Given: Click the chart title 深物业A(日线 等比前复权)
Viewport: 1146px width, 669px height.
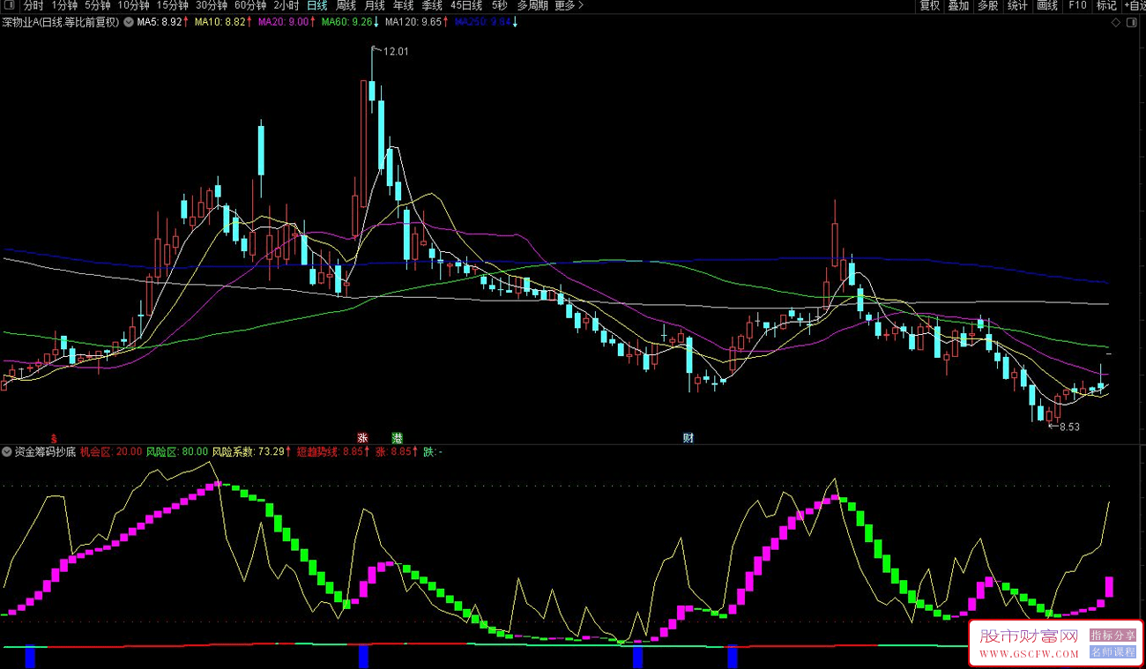Looking at the screenshot, I should pyautogui.click(x=61, y=22).
